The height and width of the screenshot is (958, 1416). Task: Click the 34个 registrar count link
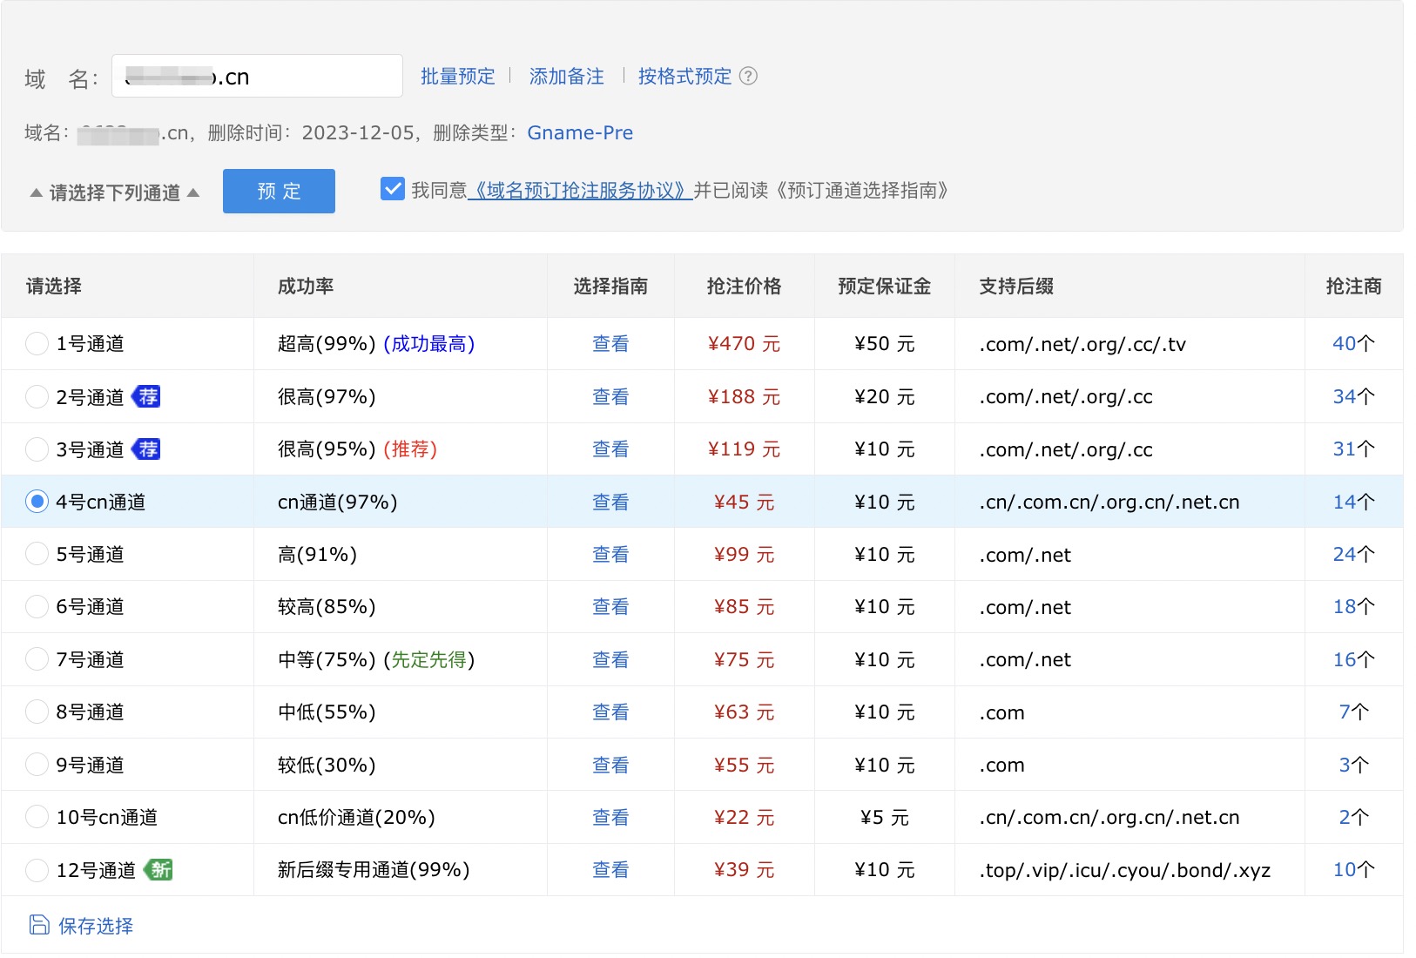(1353, 397)
